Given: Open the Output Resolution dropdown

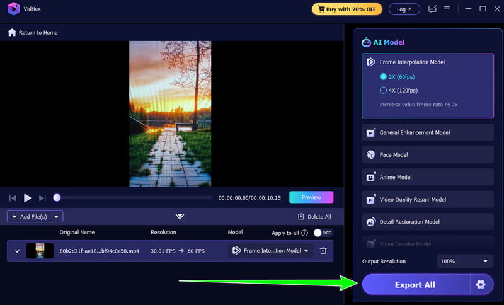Looking at the screenshot, I should 465,261.
